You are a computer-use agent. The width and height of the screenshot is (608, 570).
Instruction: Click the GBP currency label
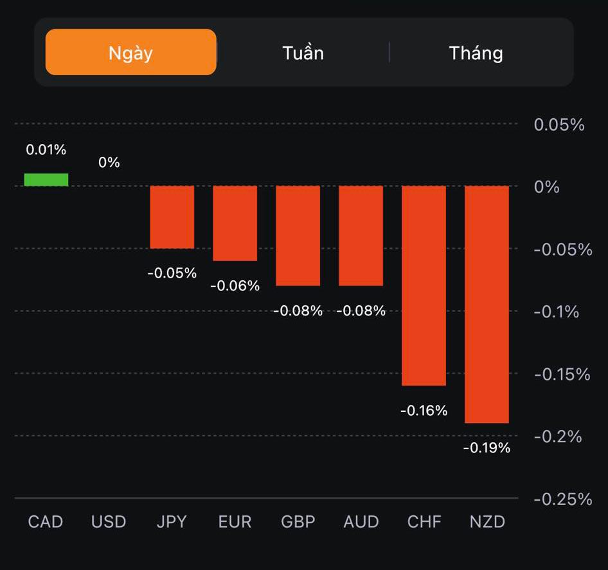pyautogui.click(x=298, y=521)
